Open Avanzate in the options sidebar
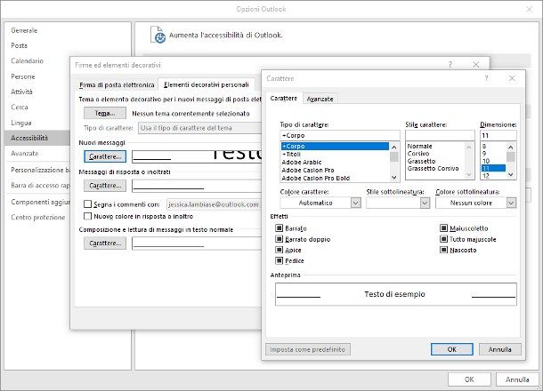 25,153
